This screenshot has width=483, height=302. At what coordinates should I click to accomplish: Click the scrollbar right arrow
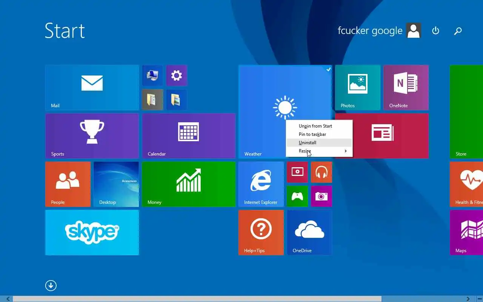click(x=468, y=299)
